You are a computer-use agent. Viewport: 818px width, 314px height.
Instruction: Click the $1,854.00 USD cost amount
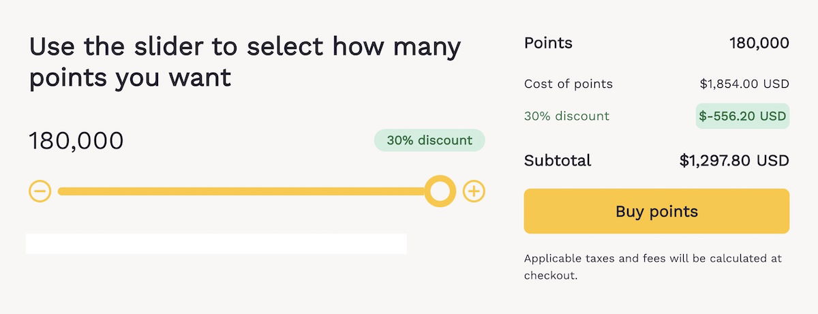tap(744, 84)
